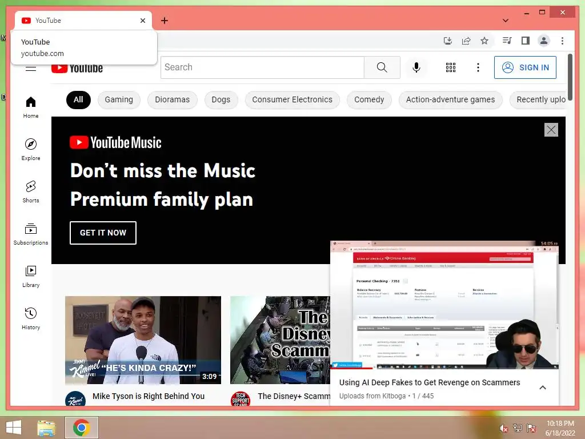The height and width of the screenshot is (439, 585).
Task: Bookmark this tab with the star
Action: (x=484, y=41)
